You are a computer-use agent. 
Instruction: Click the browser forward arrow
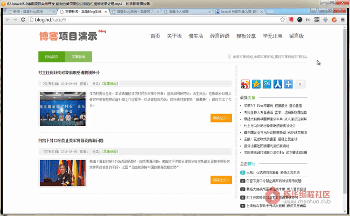15,19
